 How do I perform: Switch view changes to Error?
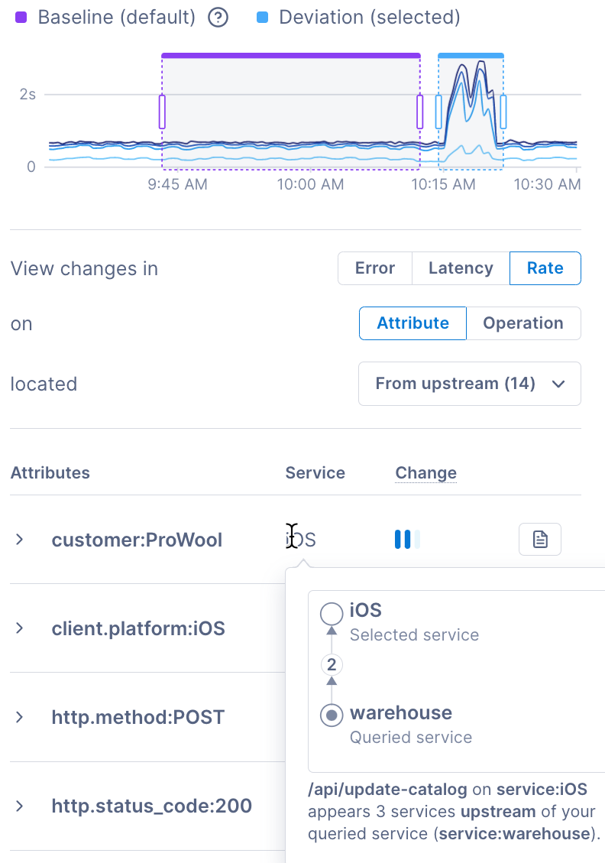pyautogui.click(x=374, y=268)
